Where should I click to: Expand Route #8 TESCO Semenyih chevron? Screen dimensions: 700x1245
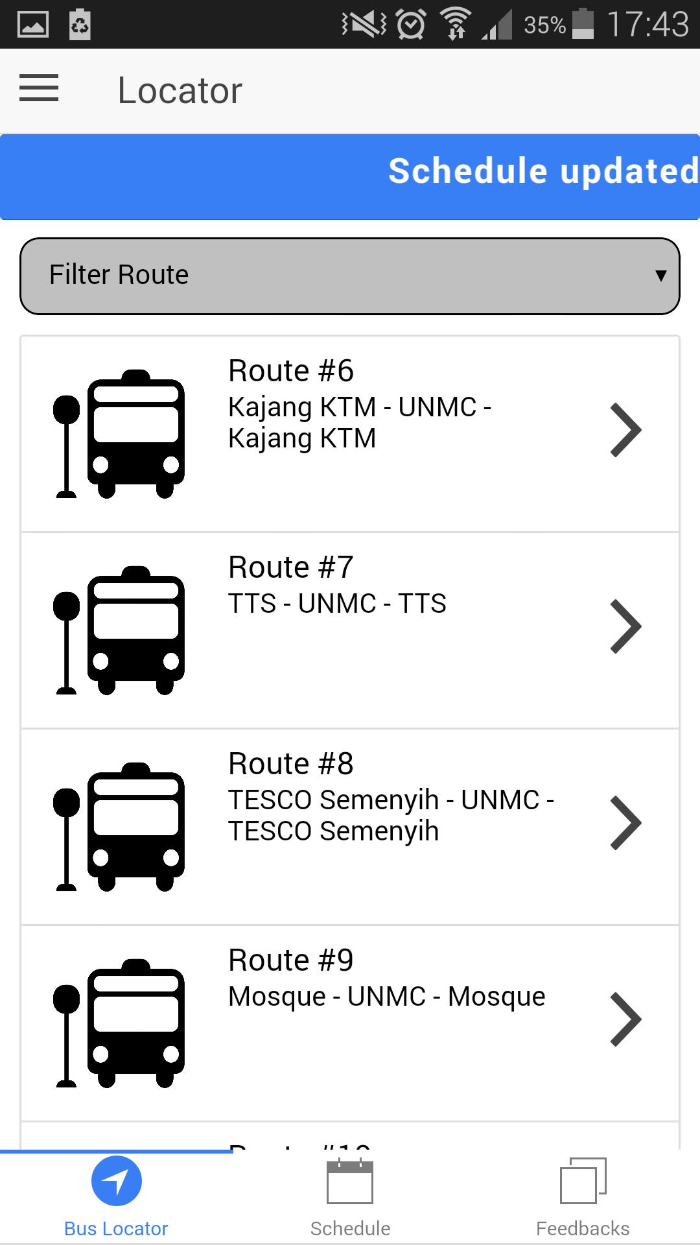[x=625, y=824]
